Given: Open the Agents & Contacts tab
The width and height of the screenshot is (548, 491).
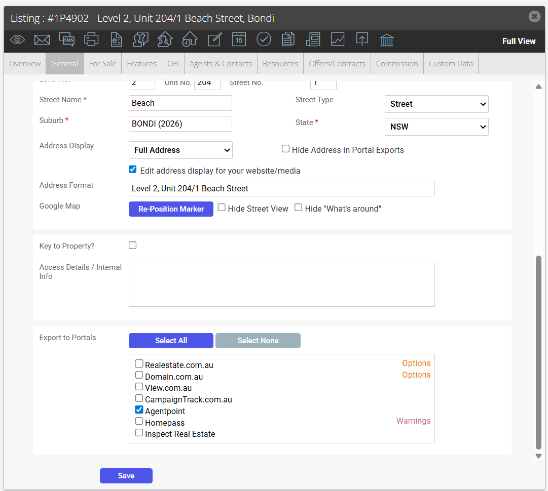Looking at the screenshot, I should click(221, 63).
